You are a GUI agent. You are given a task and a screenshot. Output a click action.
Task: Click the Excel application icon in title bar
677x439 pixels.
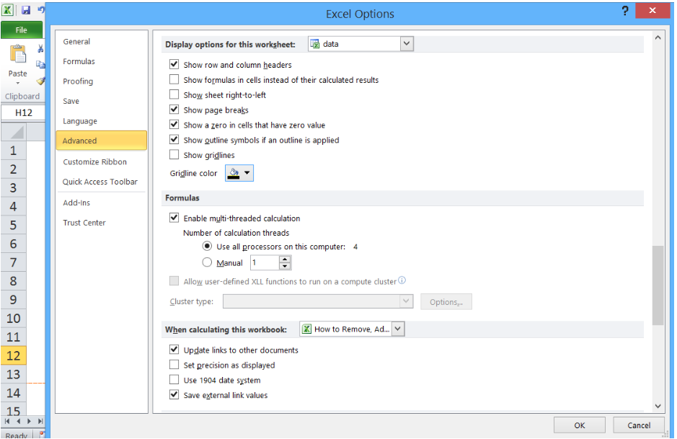click(x=7, y=9)
